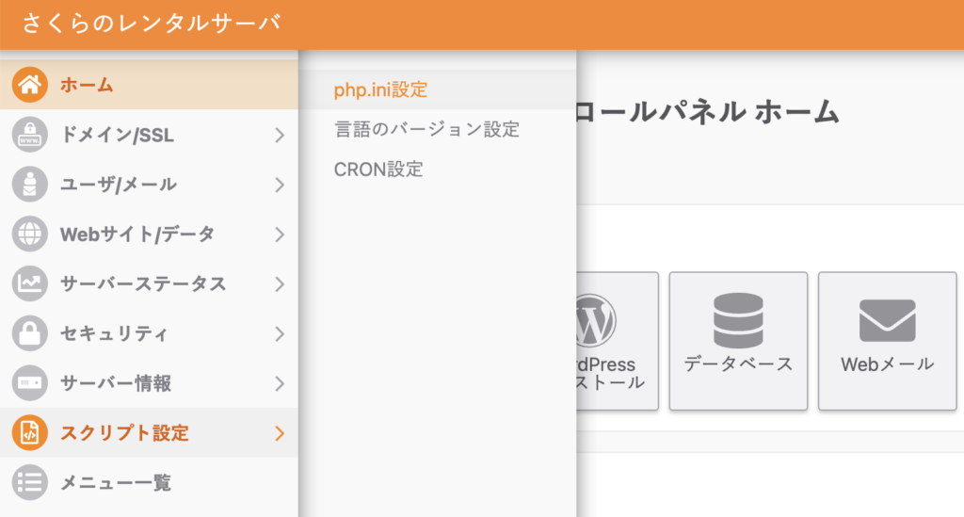This screenshot has height=517, width=964.
Task: Click the サーバーステータス label text
Action: pyautogui.click(x=143, y=284)
